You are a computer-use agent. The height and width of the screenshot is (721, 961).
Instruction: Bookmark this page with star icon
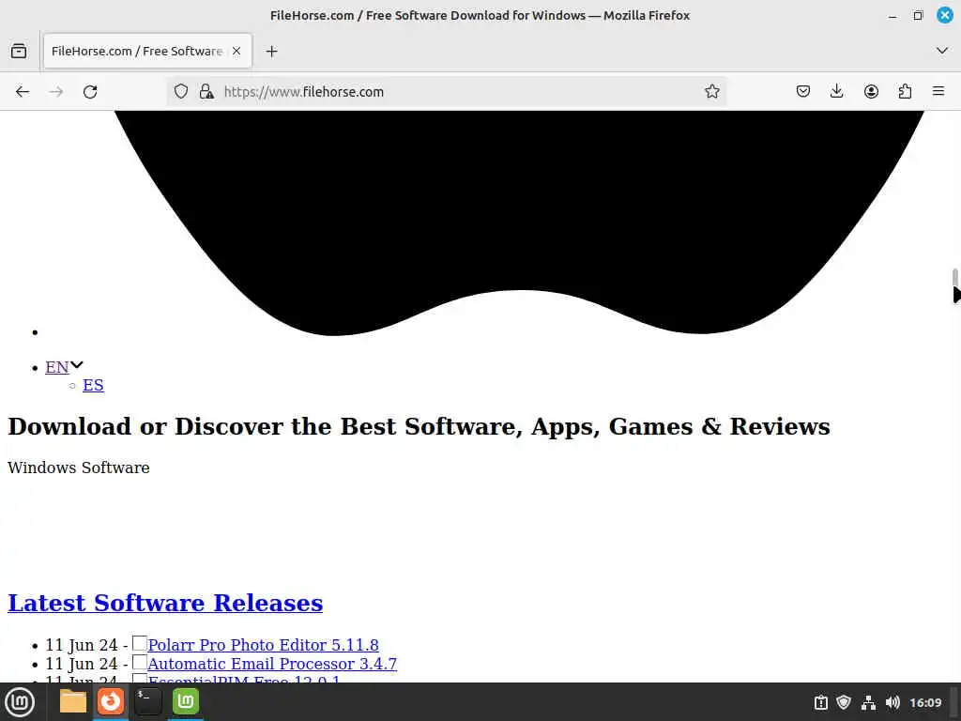(x=711, y=92)
